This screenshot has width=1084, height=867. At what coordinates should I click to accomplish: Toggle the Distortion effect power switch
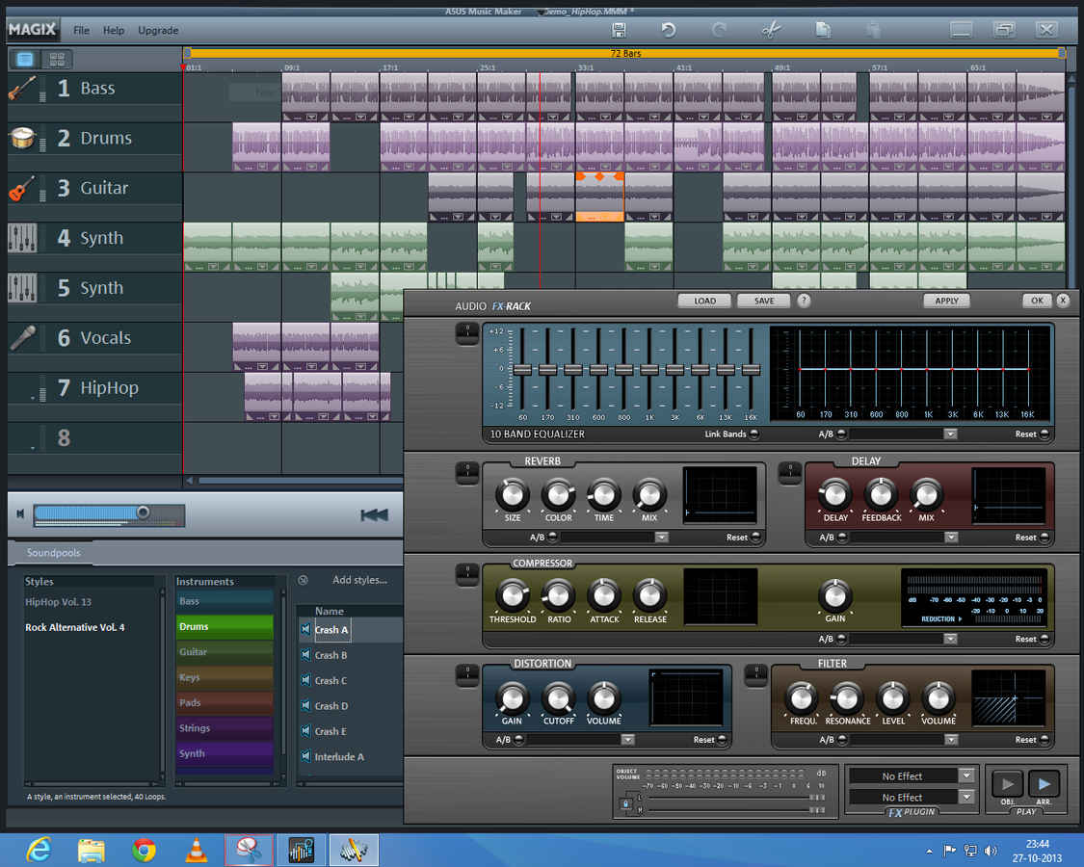467,675
